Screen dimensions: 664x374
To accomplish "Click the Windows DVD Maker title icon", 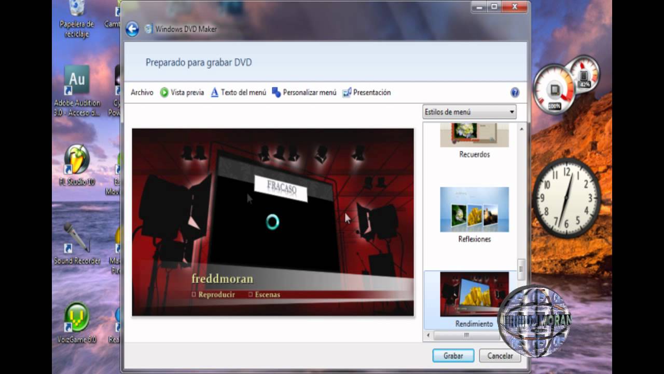I will coord(149,29).
